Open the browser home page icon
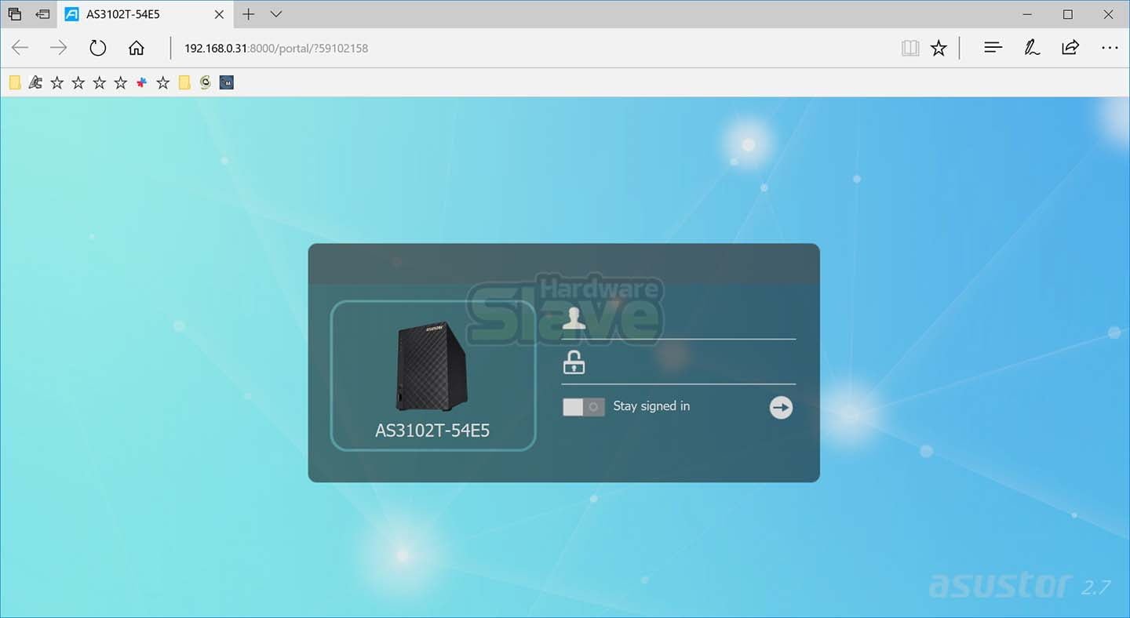This screenshot has height=618, width=1130. [x=137, y=48]
